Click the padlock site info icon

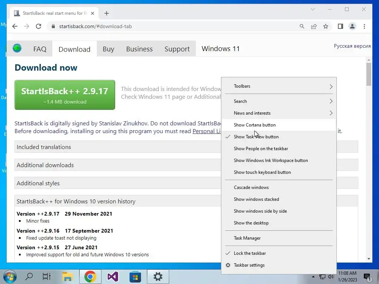point(53,26)
